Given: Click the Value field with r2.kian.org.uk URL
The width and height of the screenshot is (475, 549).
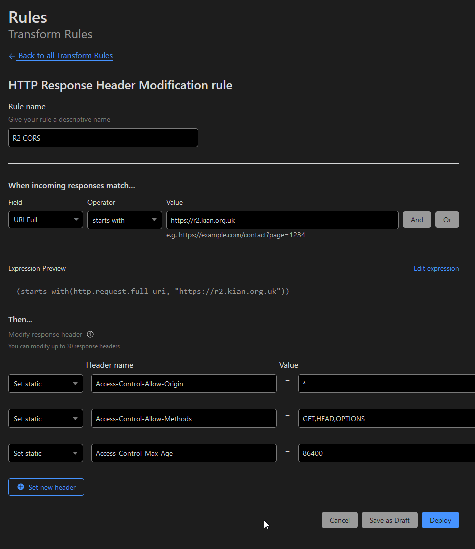Looking at the screenshot, I should [282, 220].
